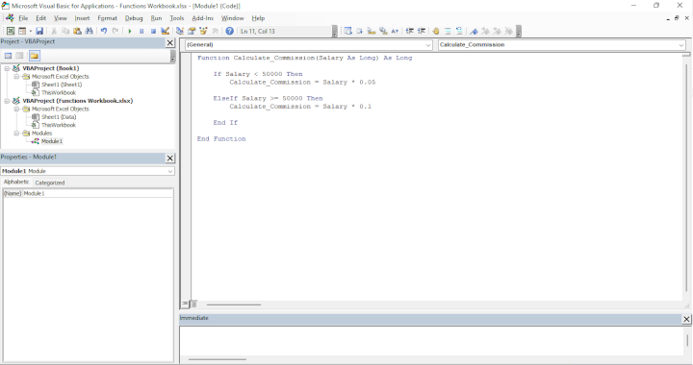Click the Undo arrow icon
Viewport: 693px width, 365px height.
click(x=104, y=31)
